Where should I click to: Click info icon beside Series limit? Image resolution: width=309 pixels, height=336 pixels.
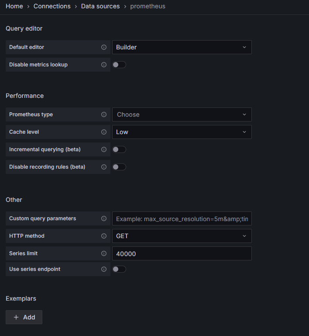pos(104,253)
